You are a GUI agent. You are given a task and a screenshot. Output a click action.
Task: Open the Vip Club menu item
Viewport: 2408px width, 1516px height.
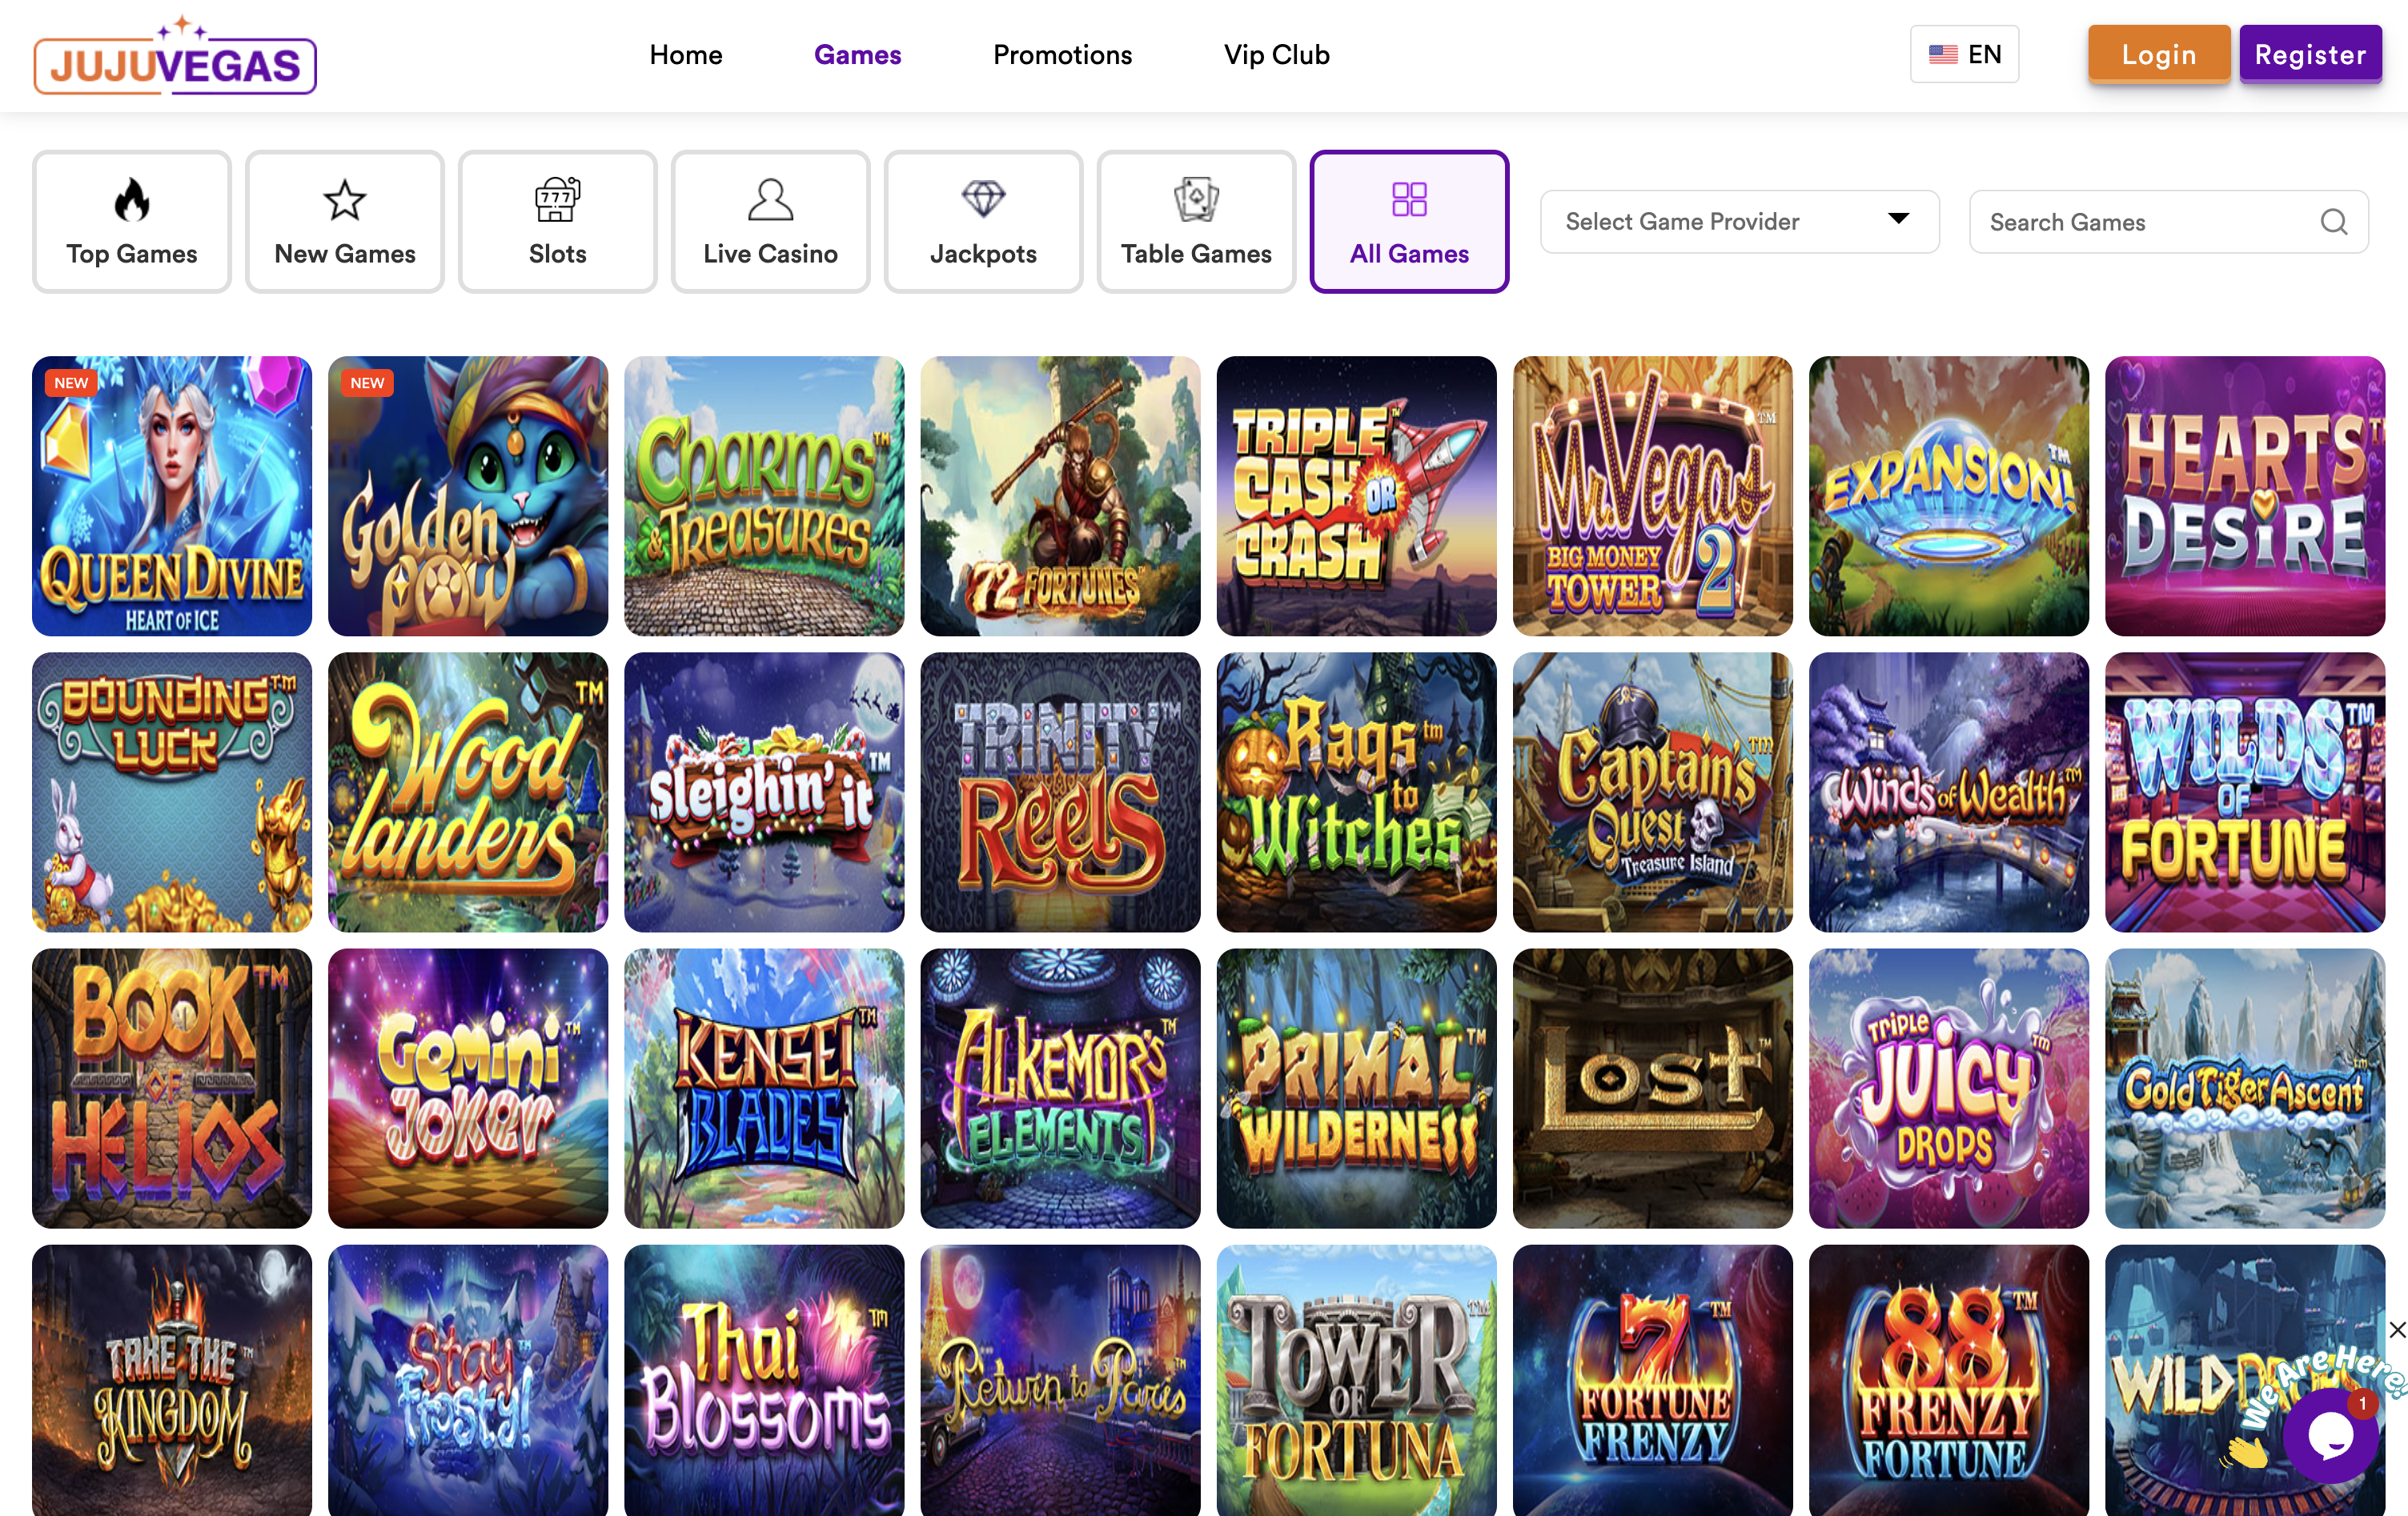pyautogui.click(x=1277, y=55)
